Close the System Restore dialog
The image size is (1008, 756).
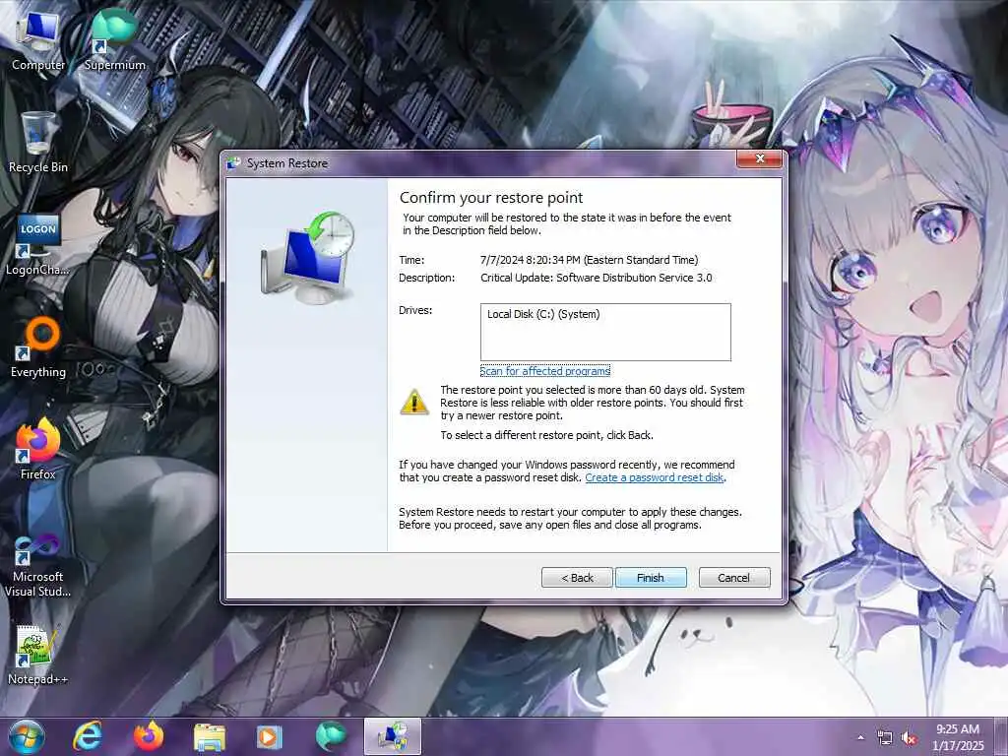coord(759,158)
